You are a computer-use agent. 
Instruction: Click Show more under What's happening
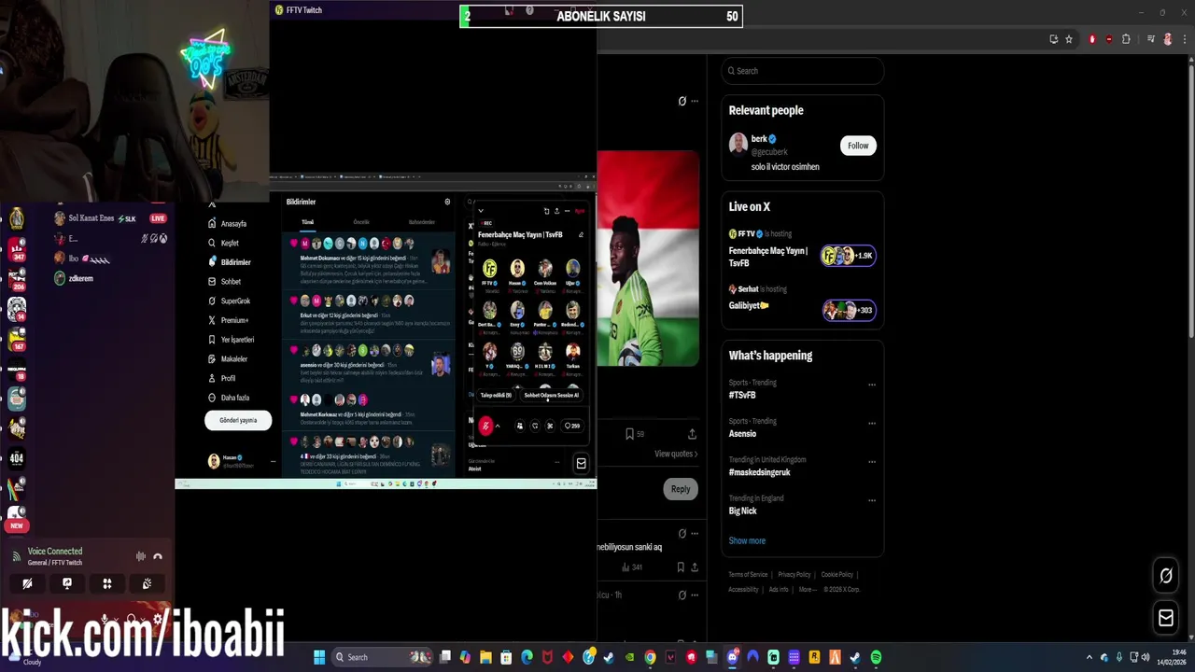[747, 540]
